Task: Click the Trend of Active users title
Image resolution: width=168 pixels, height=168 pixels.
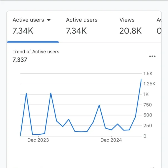Action: [x=36, y=52]
